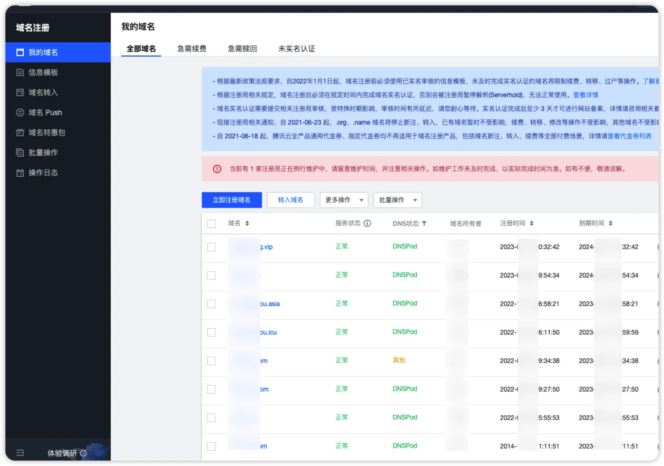Viewport: 664px width, 466px height.
Task: Check the row with .icu domain
Action: click(211, 332)
